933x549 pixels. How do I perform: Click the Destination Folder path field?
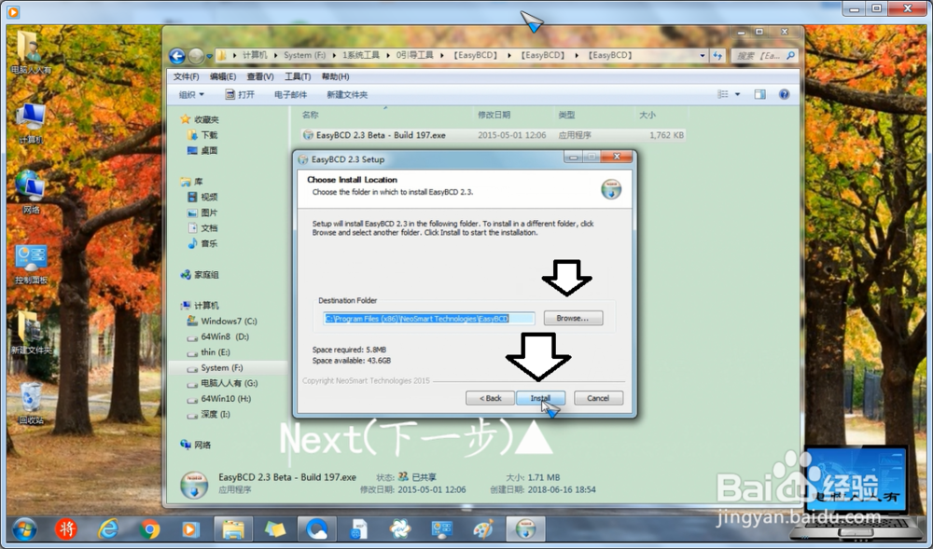[428, 319]
